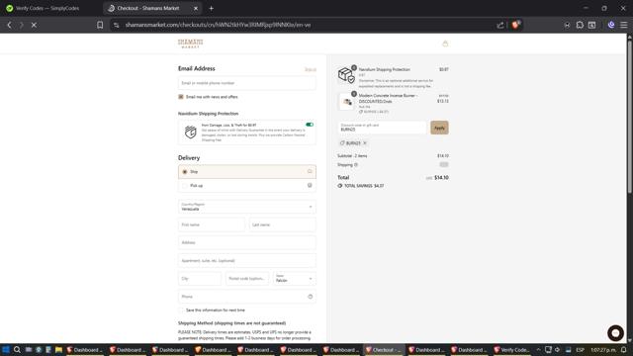Click the First name field
The width and height of the screenshot is (633, 356).
click(212, 224)
